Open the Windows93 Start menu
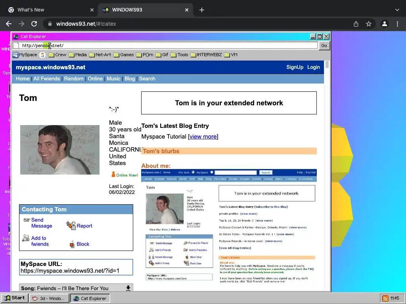 pyautogui.click(x=15, y=298)
